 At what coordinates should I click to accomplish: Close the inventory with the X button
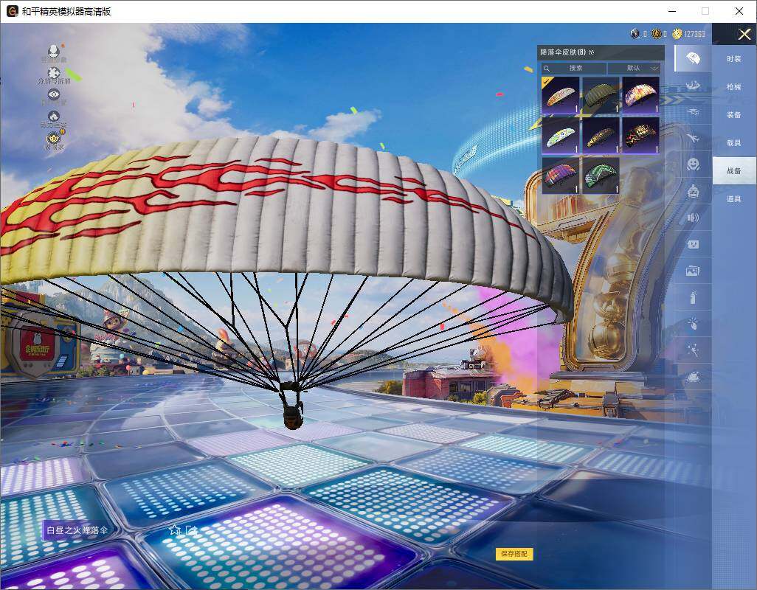(x=744, y=34)
